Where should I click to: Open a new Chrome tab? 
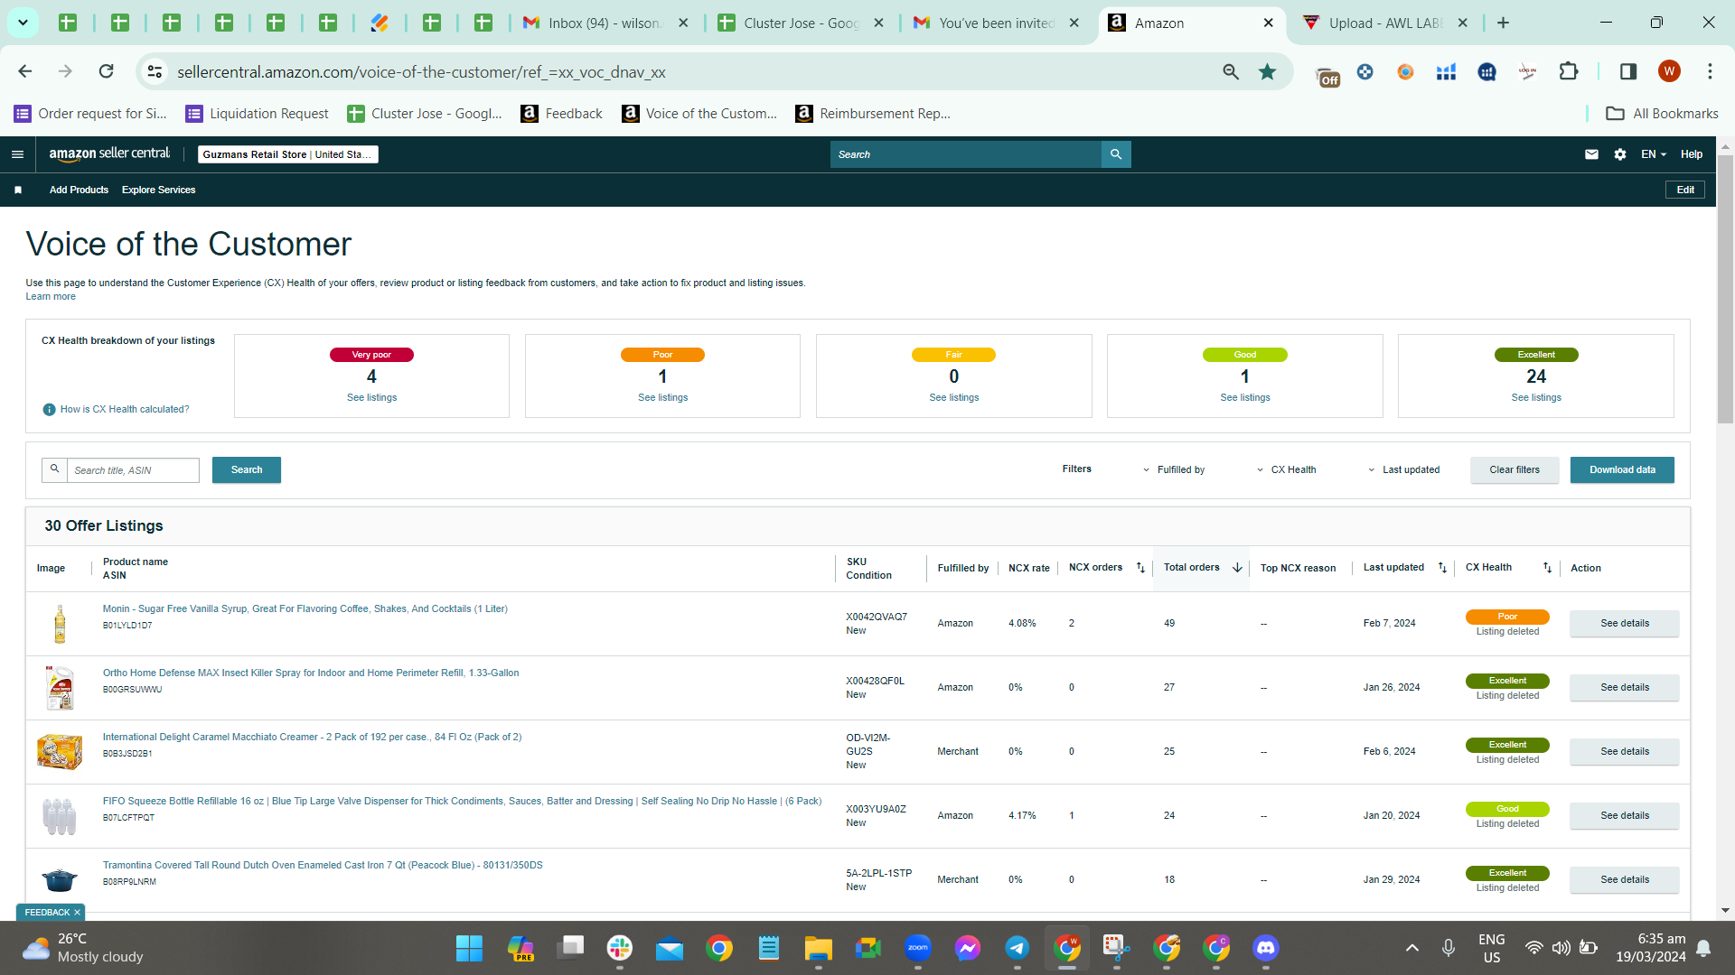click(x=1503, y=23)
